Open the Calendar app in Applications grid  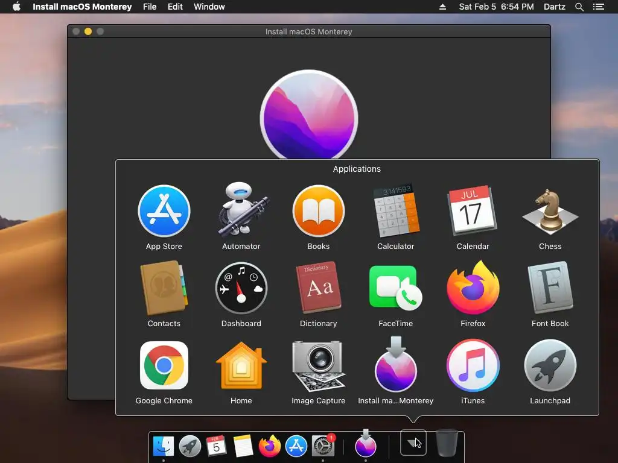coord(472,210)
